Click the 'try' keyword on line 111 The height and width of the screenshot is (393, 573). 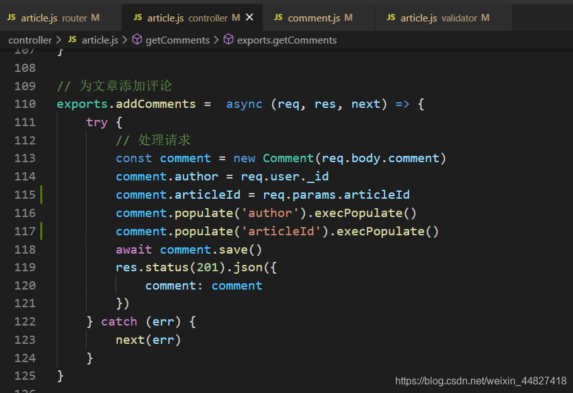coord(97,122)
